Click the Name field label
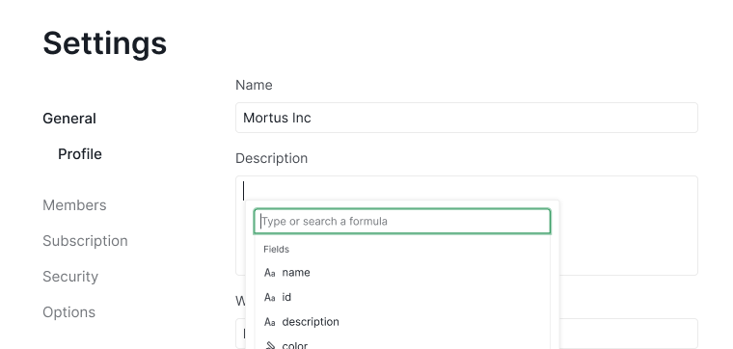 pos(254,85)
